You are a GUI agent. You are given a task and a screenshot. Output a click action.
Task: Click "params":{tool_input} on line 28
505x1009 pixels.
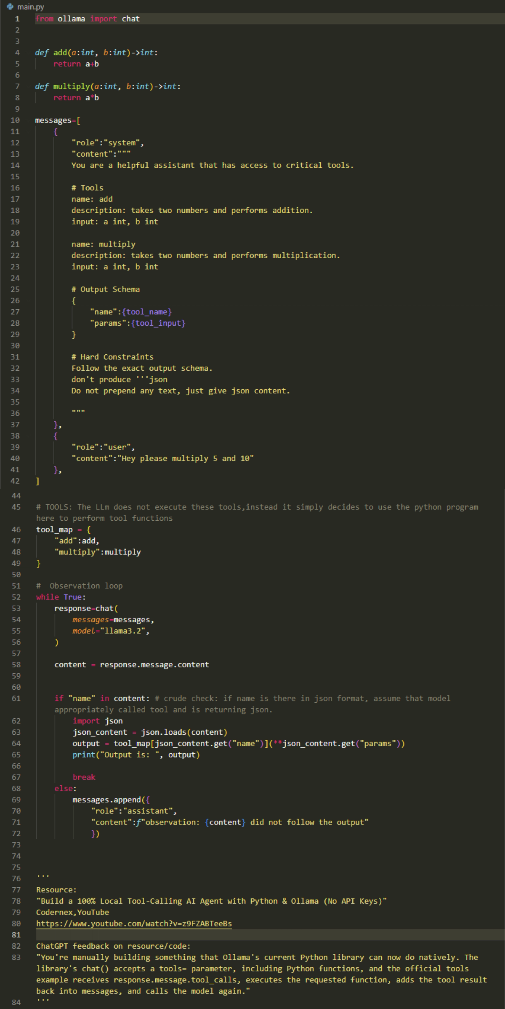[x=138, y=323]
